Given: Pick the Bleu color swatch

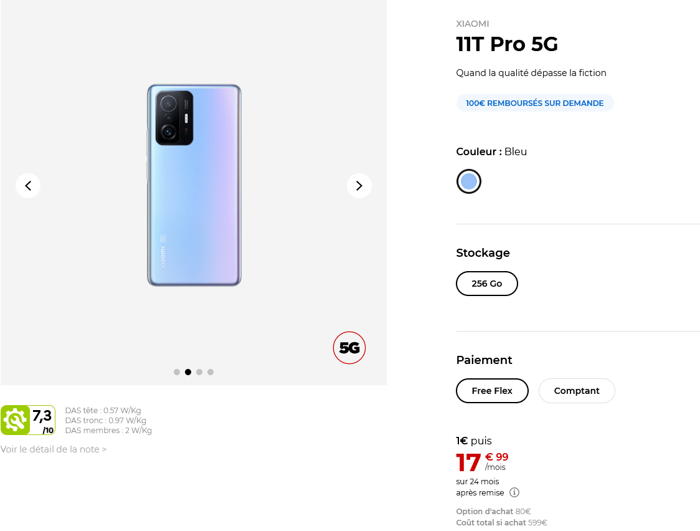Looking at the screenshot, I should 469,181.
